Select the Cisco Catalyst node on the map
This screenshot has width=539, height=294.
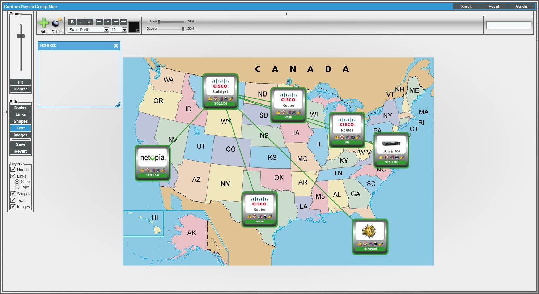tap(220, 90)
